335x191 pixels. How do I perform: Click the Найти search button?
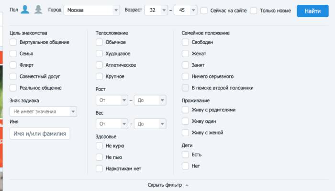(313, 11)
